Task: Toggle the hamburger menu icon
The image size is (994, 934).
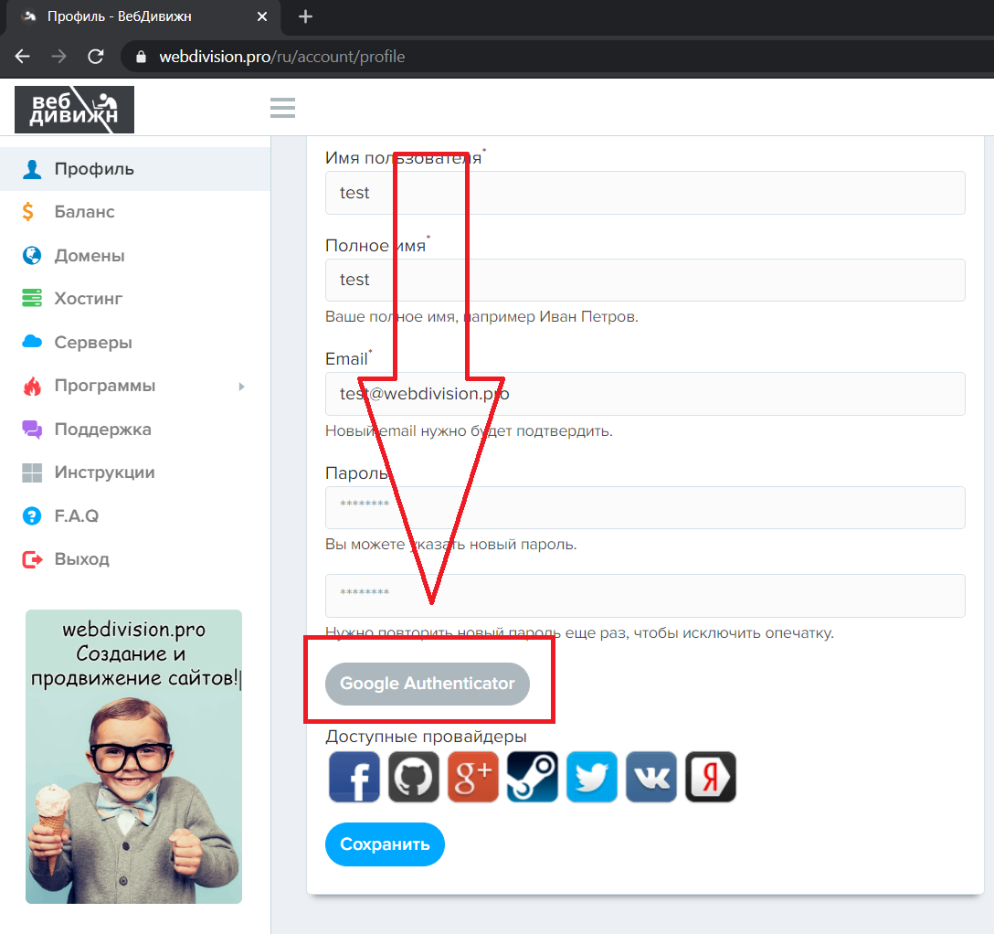Action: point(282,108)
